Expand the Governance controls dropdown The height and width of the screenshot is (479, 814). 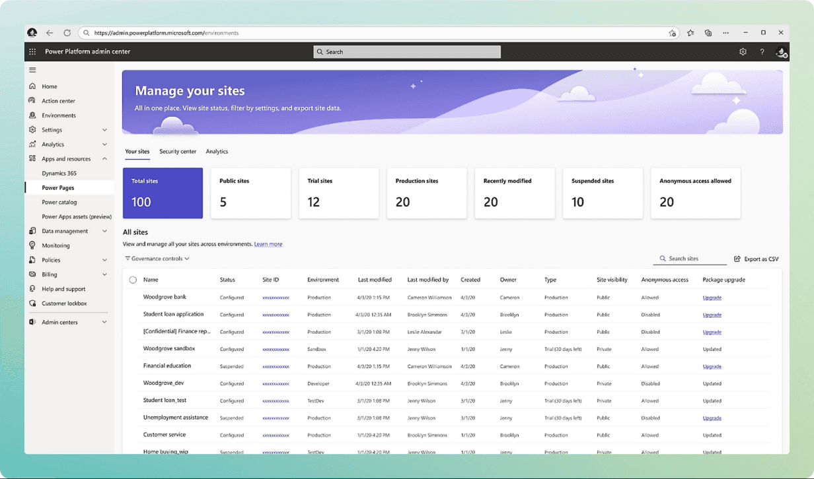[157, 259]
